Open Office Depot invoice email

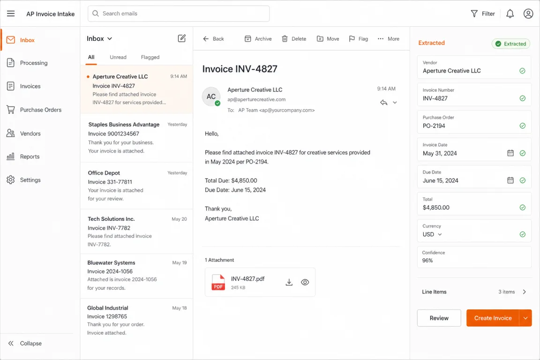(137, 186)
